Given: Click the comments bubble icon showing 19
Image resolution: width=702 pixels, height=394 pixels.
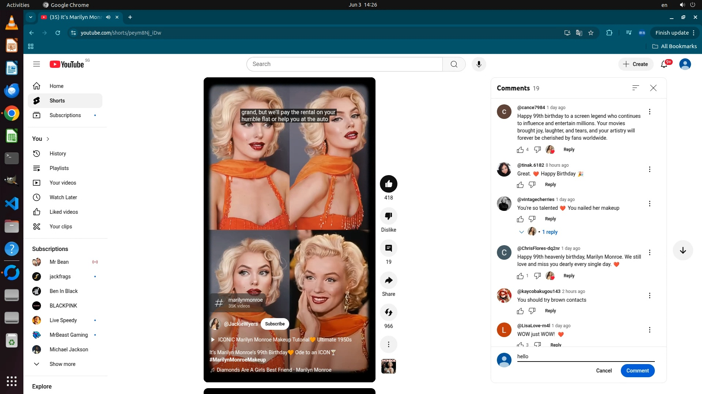Looking at the screenshot, I should (x=388, y=248).
